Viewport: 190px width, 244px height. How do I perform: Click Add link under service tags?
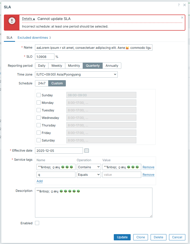pos(39,181)
